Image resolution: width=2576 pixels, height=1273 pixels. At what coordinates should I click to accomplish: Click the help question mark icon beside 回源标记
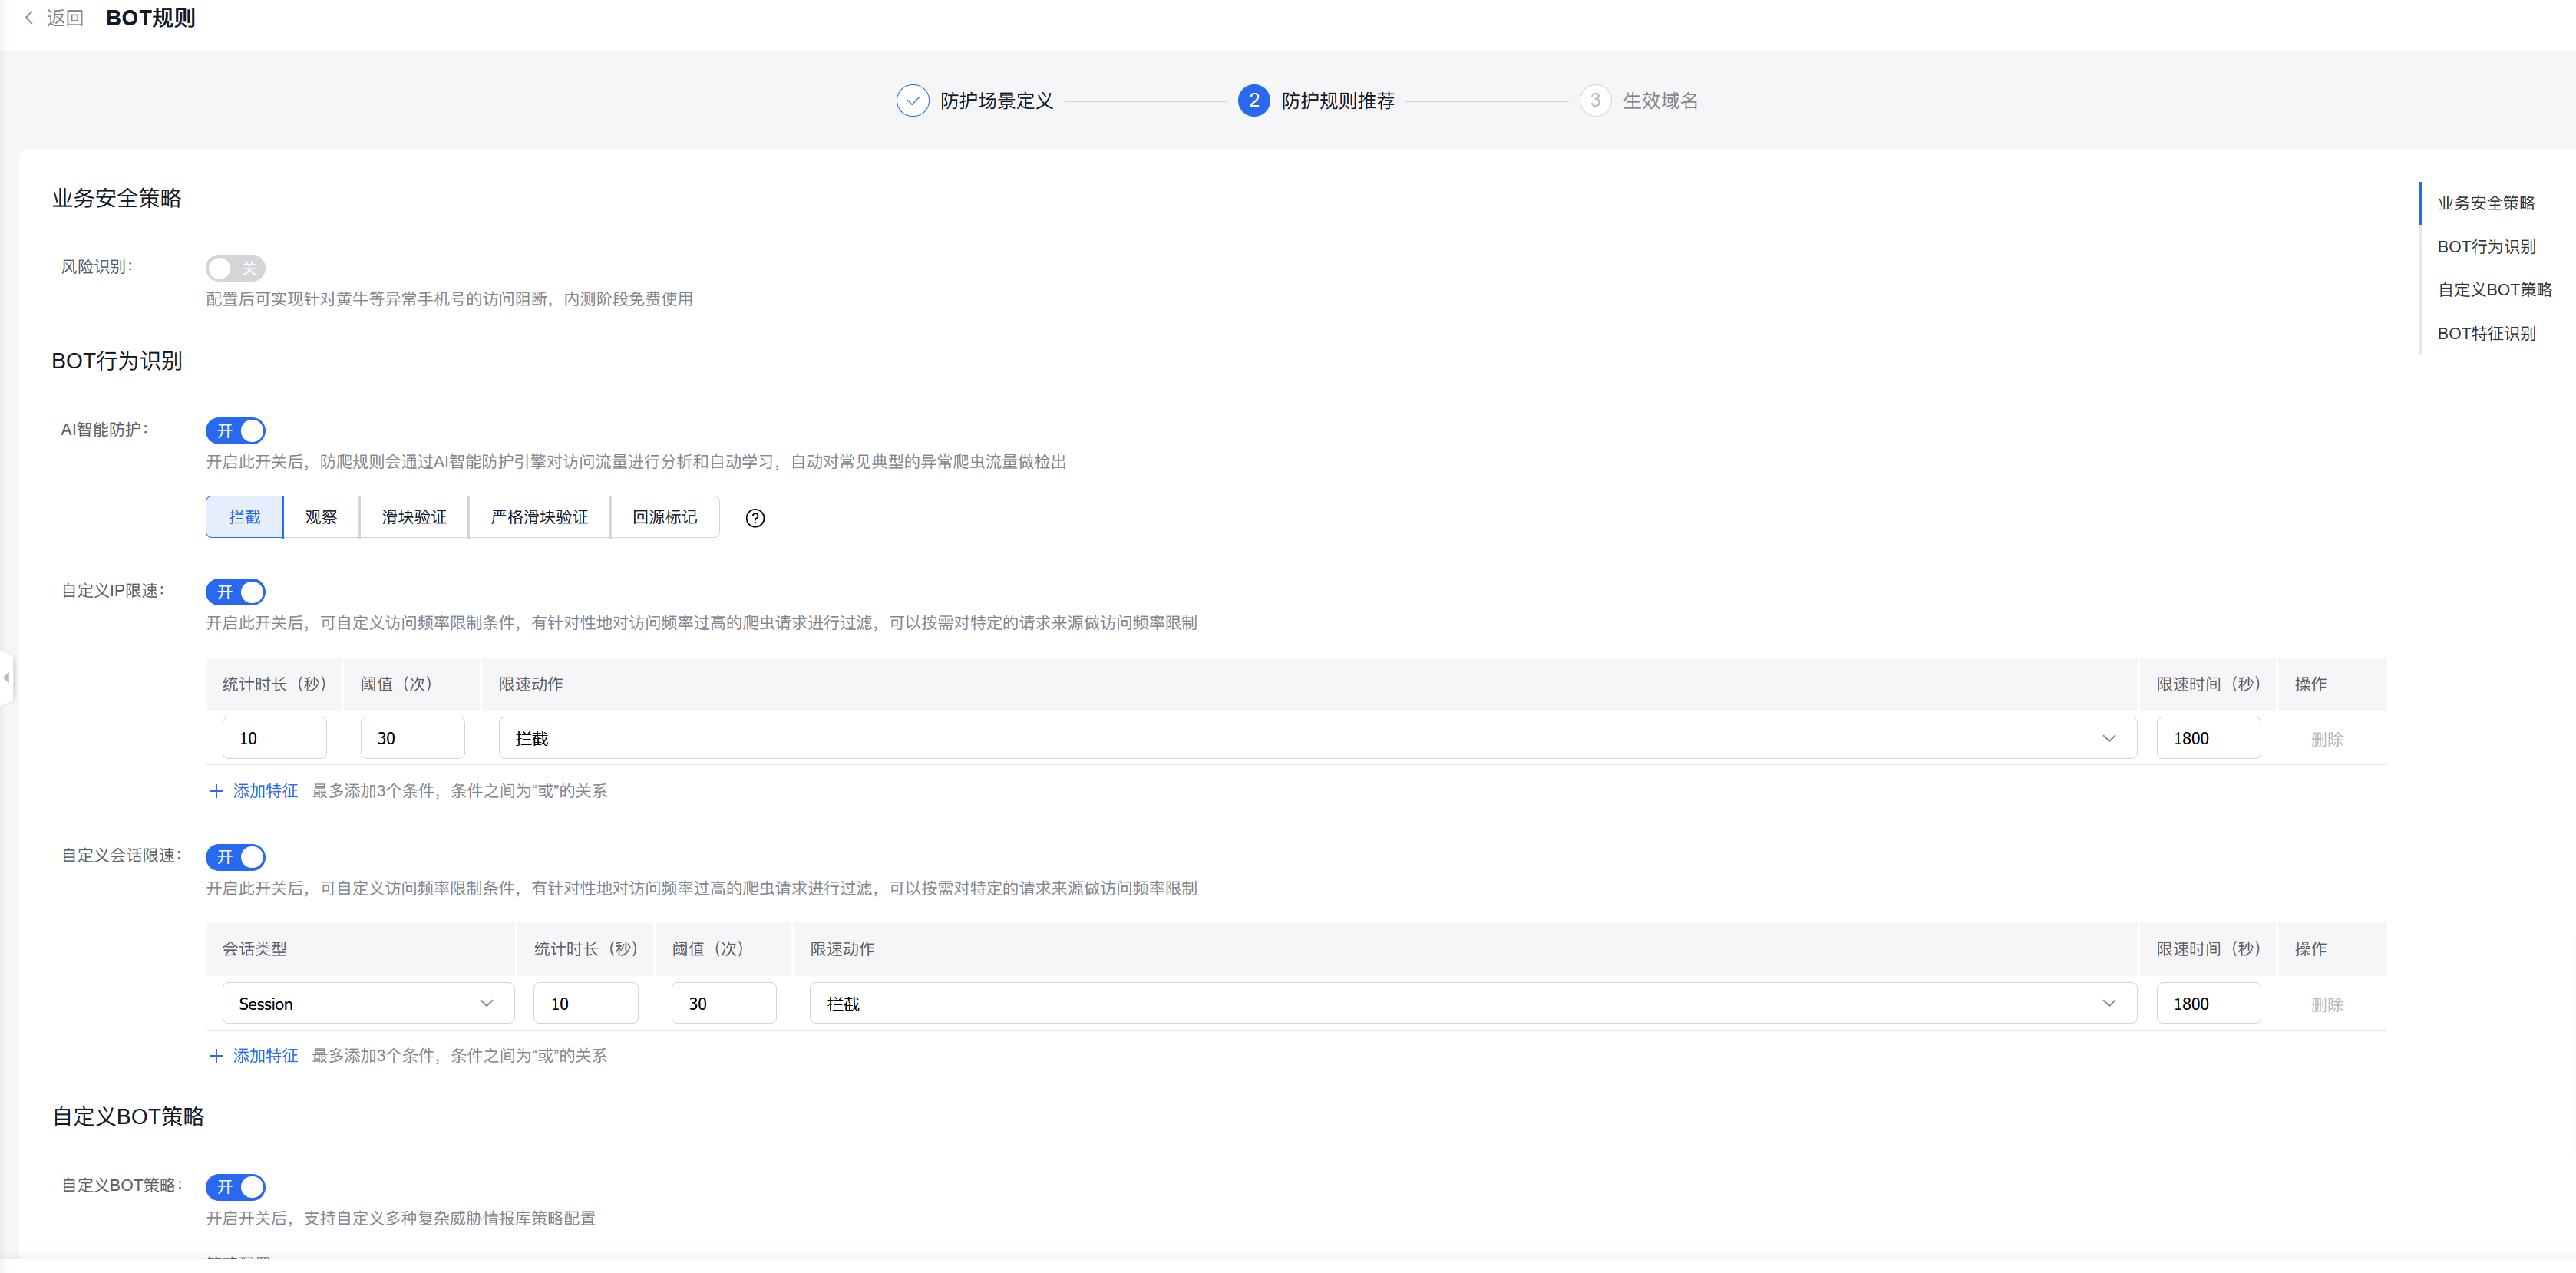[x=755, y=517]
